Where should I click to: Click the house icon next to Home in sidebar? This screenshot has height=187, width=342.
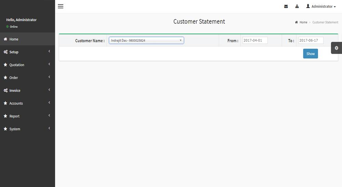click(x=5, y=39)
